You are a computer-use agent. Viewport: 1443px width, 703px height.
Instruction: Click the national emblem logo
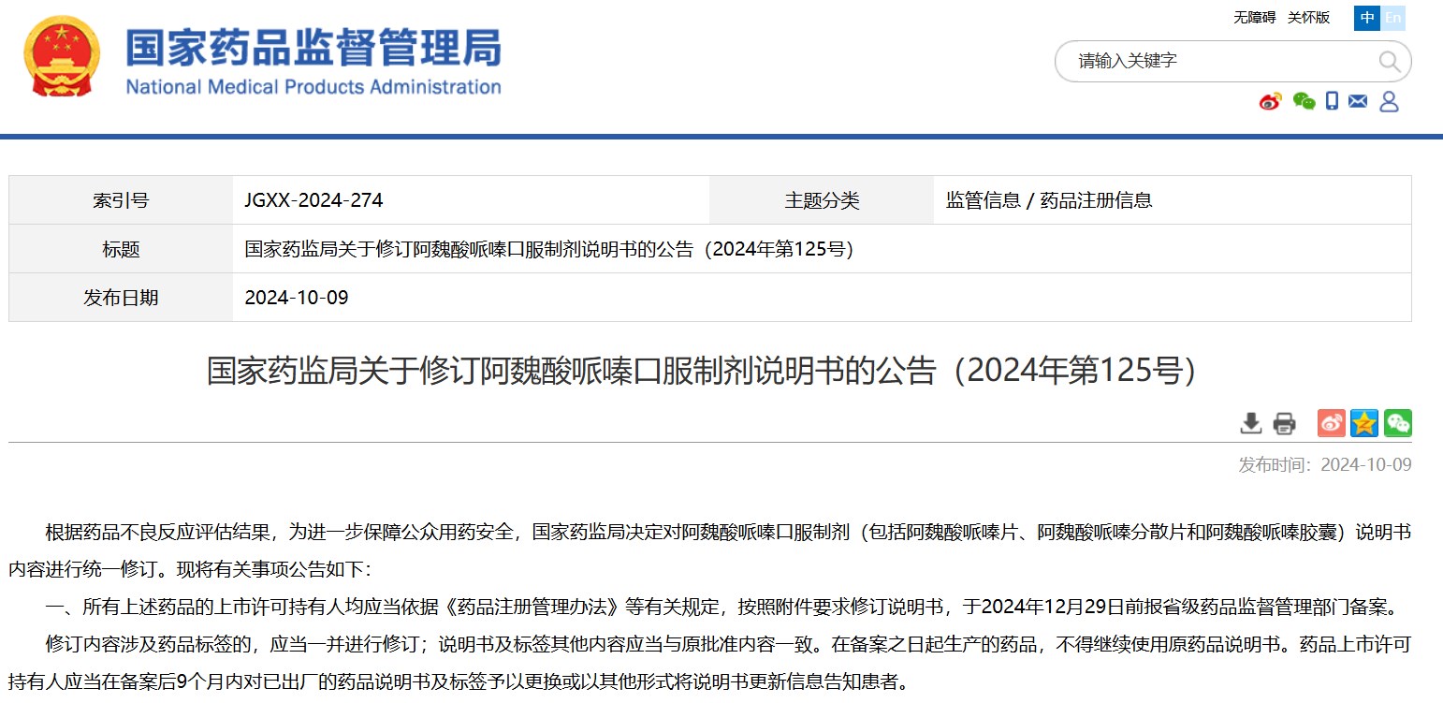(63, 58)
